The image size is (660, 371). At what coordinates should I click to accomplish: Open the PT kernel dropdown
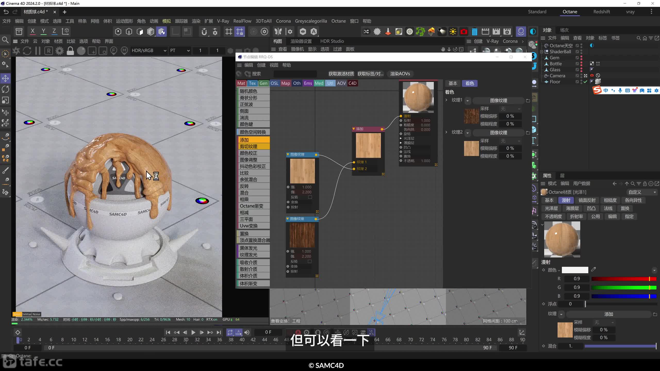click(x=180, y=50)
